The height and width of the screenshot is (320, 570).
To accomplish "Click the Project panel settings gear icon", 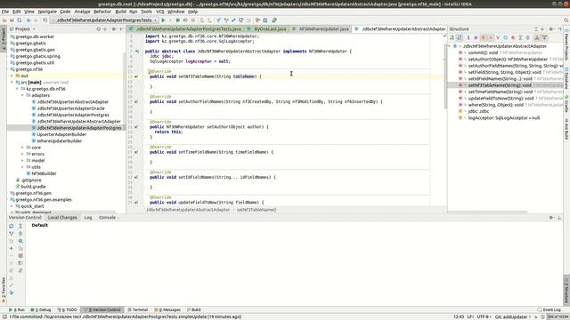I will pos(114,29).
